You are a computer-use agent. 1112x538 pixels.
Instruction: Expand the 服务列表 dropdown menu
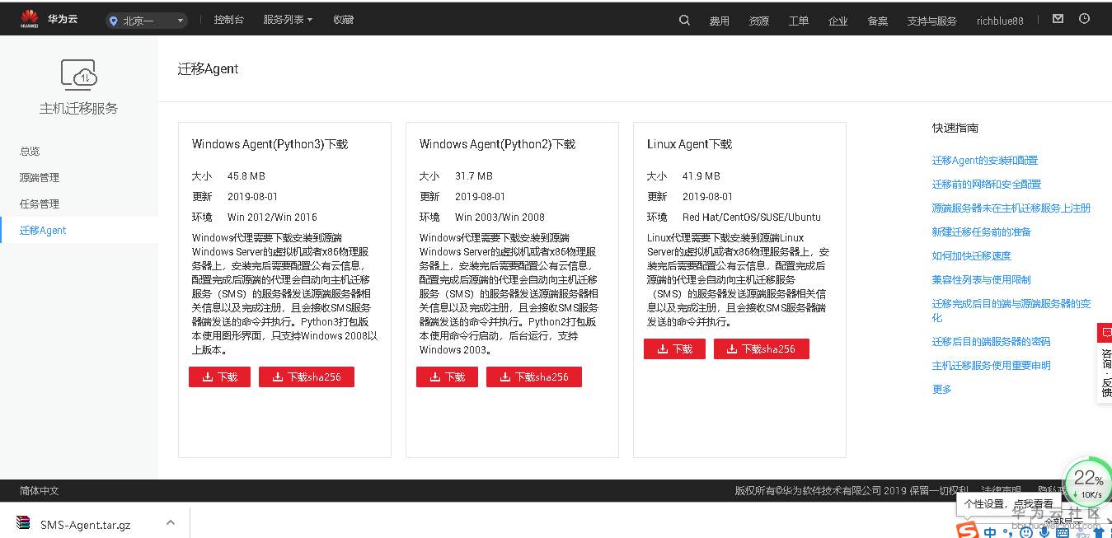coord(288,20)
